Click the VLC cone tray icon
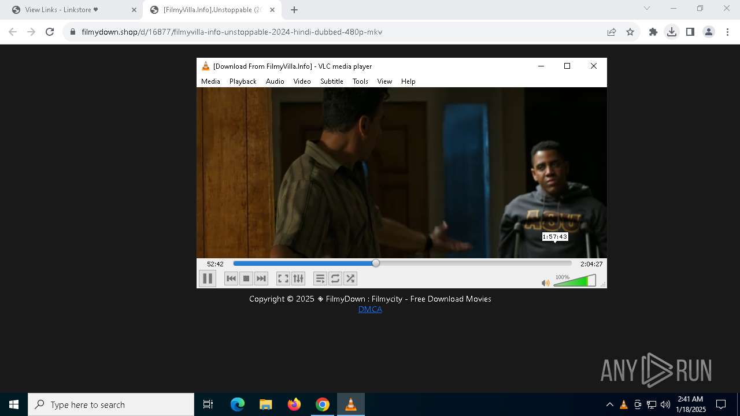 pyautogui.click(x=624, y=404)
